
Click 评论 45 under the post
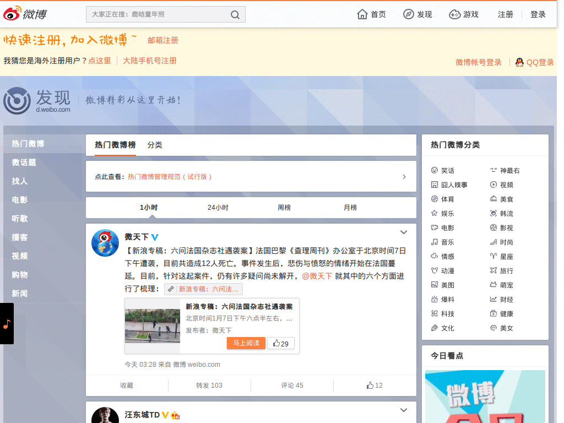coord(292,386)
